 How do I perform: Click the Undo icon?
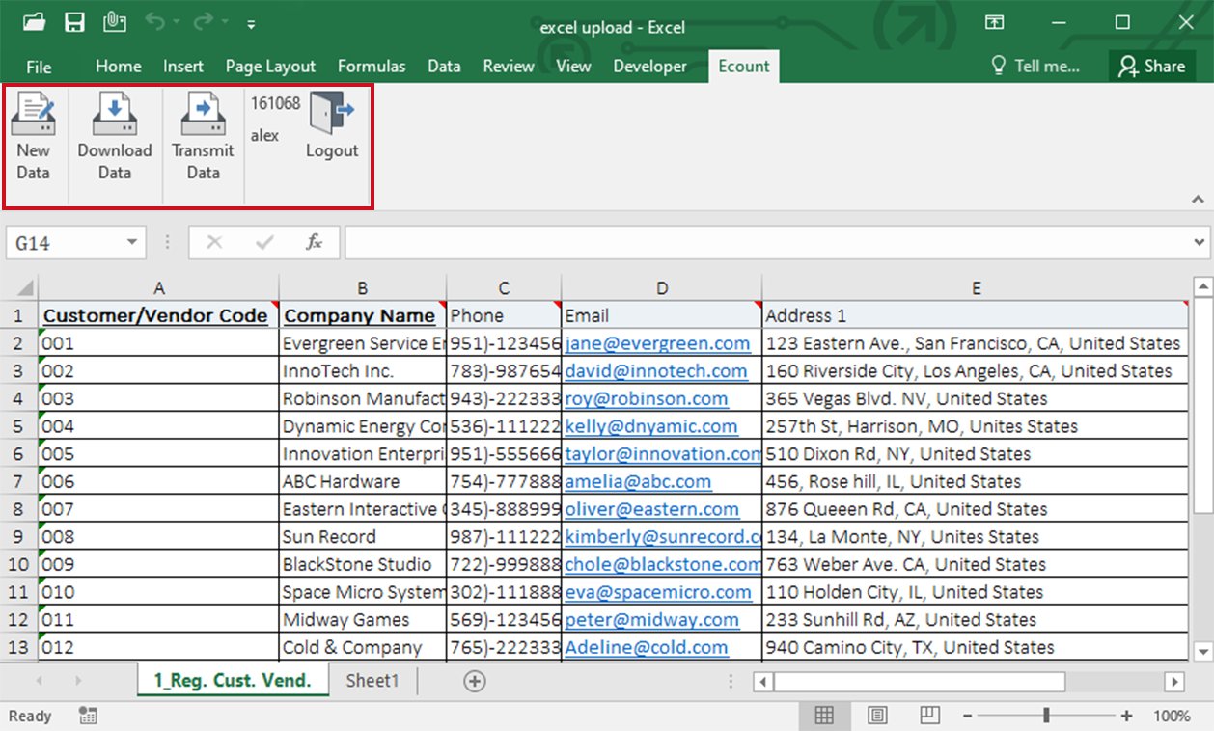tap(154, 21)
